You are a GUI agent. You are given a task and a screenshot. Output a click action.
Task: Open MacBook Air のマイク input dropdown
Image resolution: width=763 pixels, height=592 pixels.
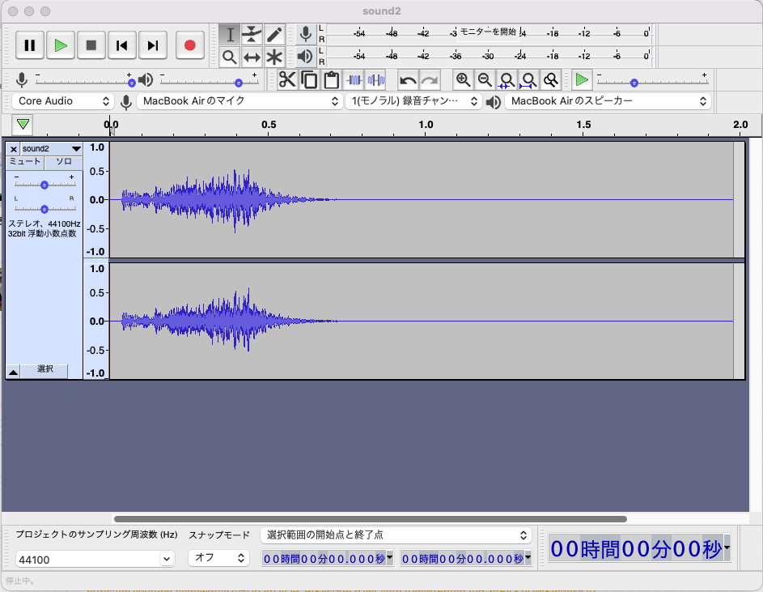click(239, 101)
